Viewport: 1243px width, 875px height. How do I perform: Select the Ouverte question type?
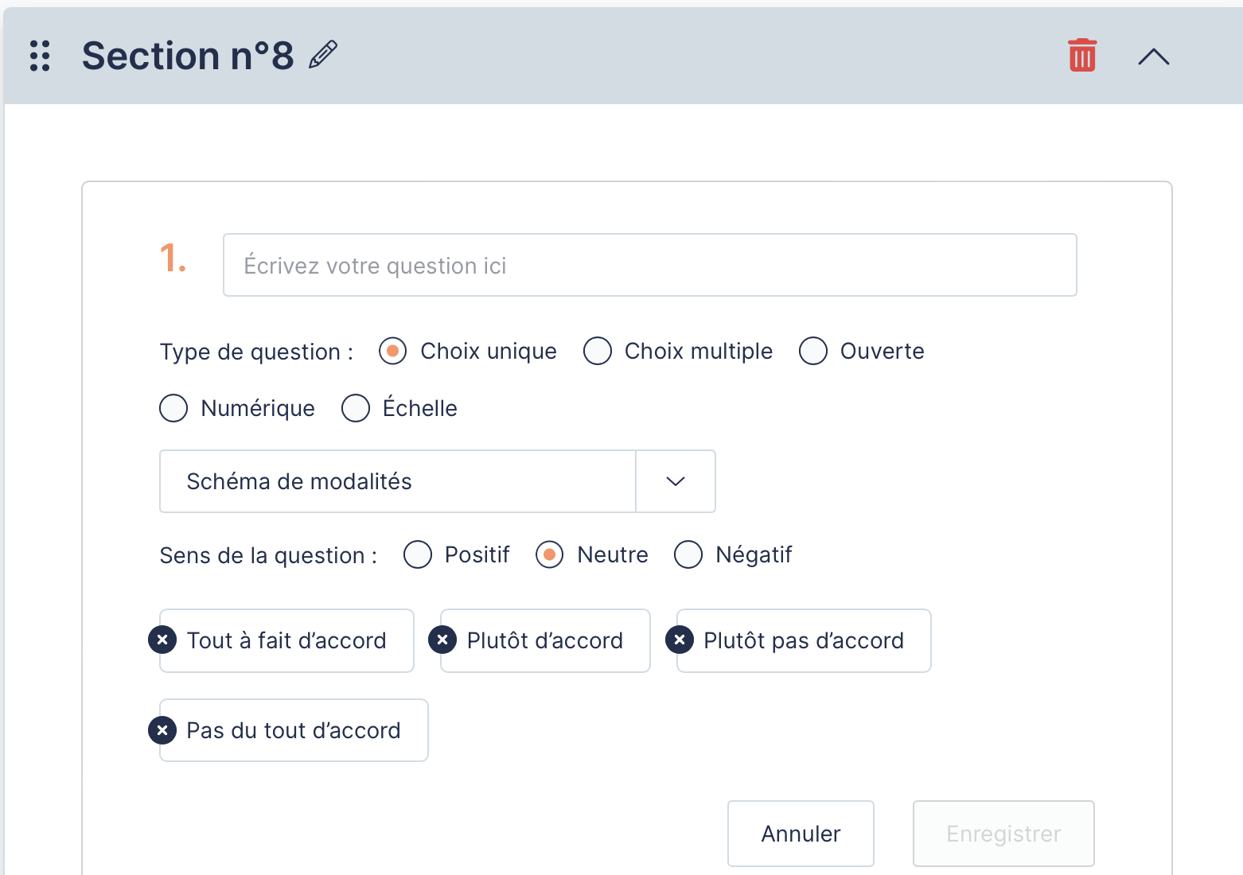[813, 351]
